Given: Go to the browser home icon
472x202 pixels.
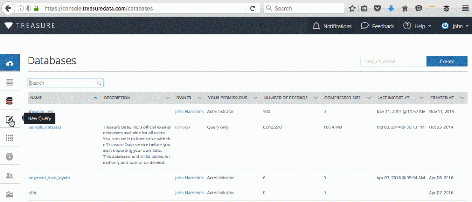Looking at the screenshot, I should 405,8.
